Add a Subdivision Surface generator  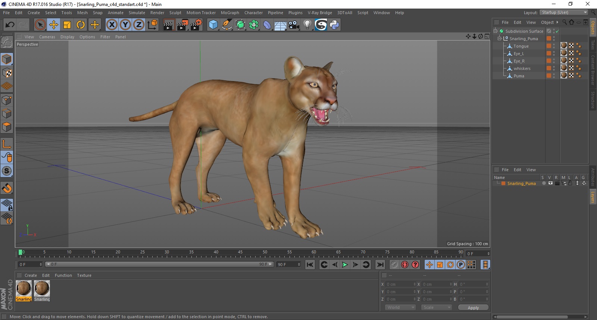(240, 25)
